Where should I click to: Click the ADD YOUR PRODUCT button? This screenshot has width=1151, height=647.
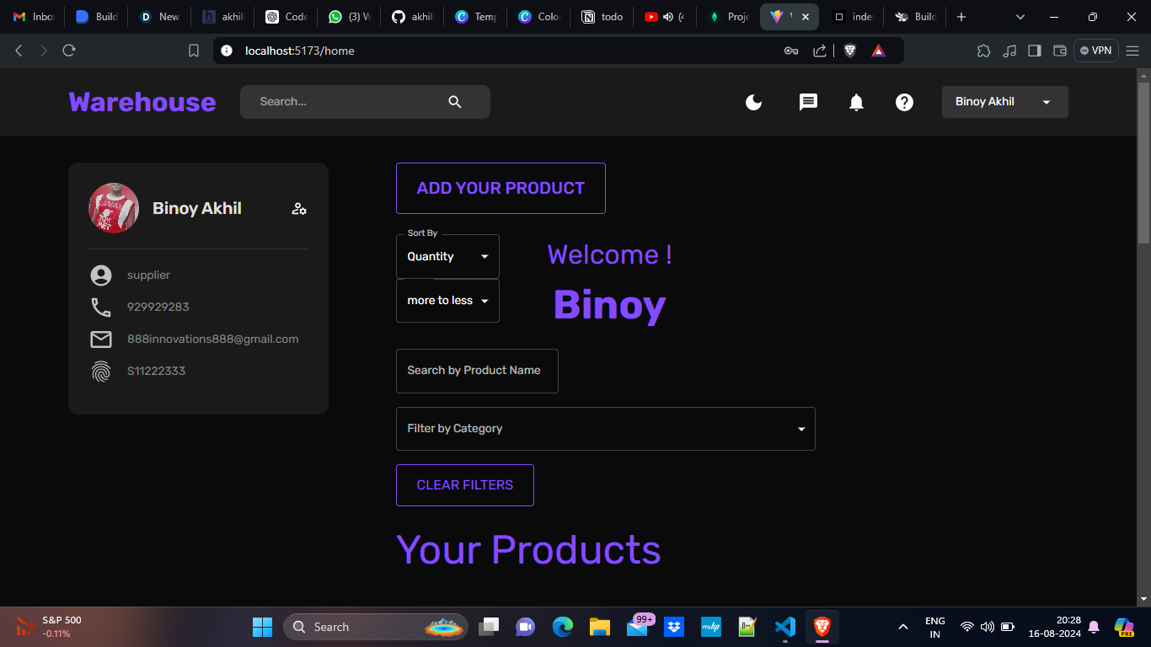coord(501,188)
